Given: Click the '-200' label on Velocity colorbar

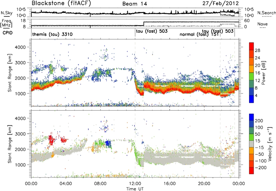Looking at the screenshot, I should pos(261,168).
